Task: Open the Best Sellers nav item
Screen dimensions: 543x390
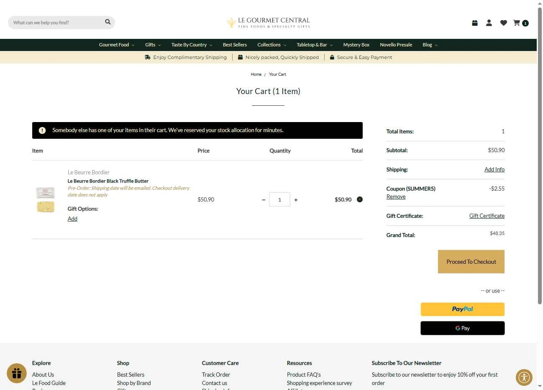Action: (235, 45)
